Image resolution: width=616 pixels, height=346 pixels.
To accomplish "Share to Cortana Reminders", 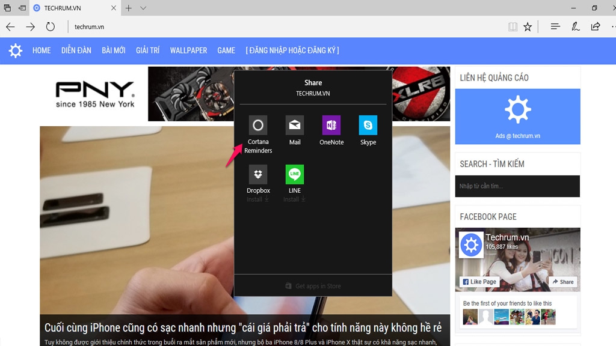I will pos(257,135).
